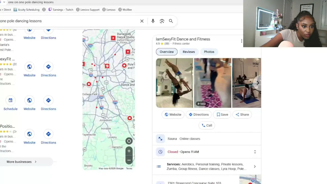Call IamSexyFit Dance and Fitness
The width and height of the screenshot is (327, 184).
coord(207,125)
